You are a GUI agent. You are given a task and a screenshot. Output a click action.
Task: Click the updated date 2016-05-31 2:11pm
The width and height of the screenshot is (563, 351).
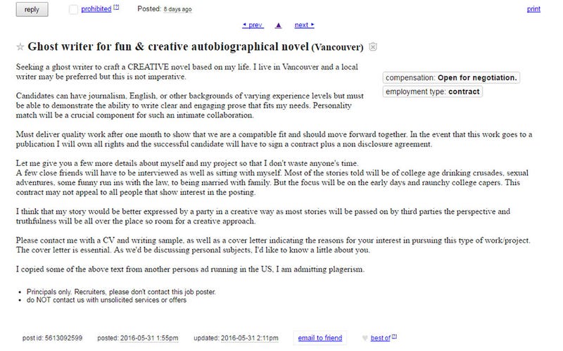(250, 338)
